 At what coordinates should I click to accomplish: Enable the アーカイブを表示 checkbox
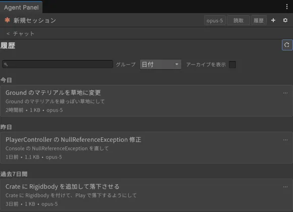pyautogui.click(x=232, y=65)
